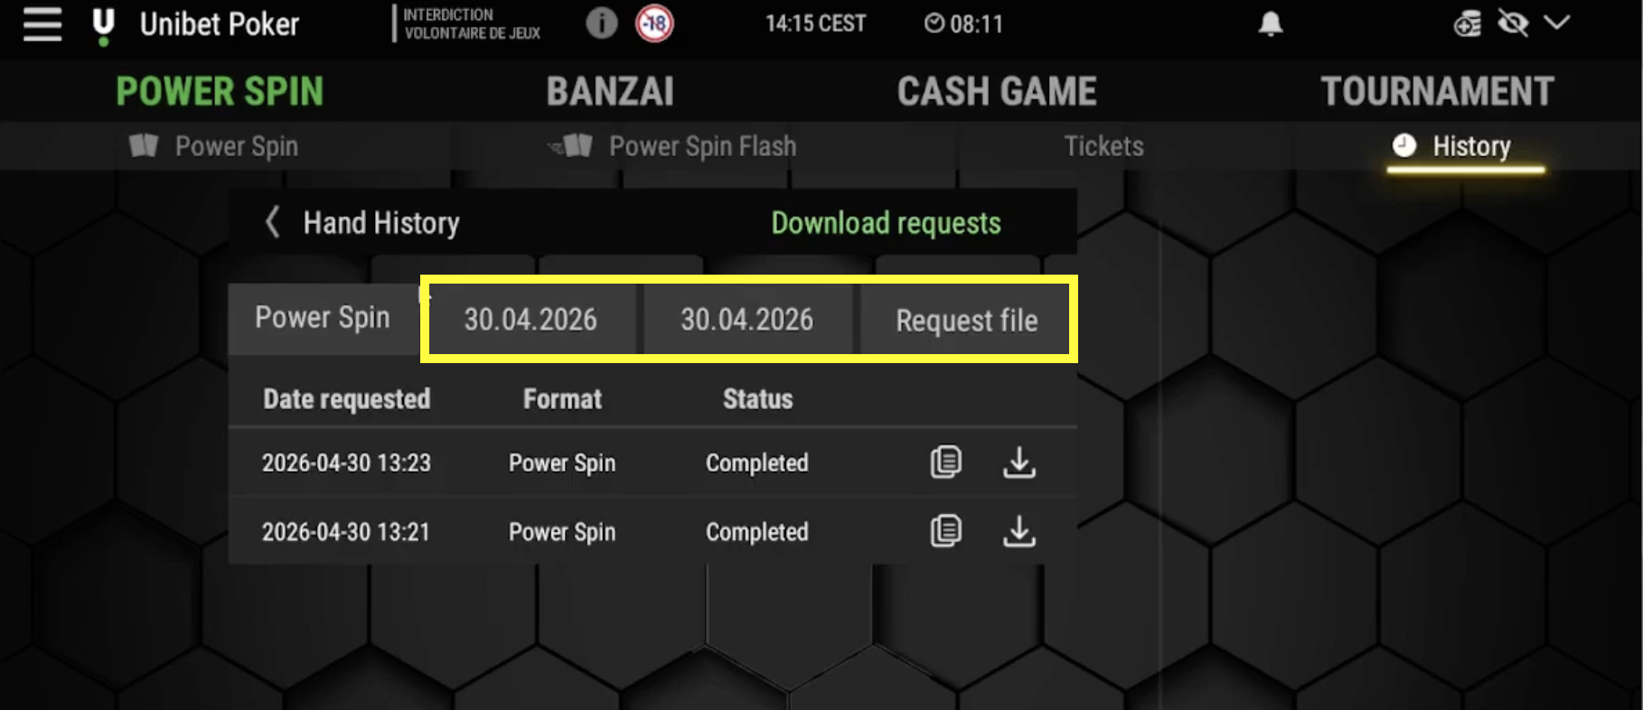The image size is (1643, 710).
Task: Open the cashier deposit icon
Action: (x=1468, y=23)
